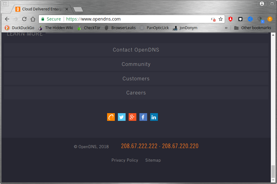Open the blue share extension icon
The image size is (277, 184).
point(250,19)
